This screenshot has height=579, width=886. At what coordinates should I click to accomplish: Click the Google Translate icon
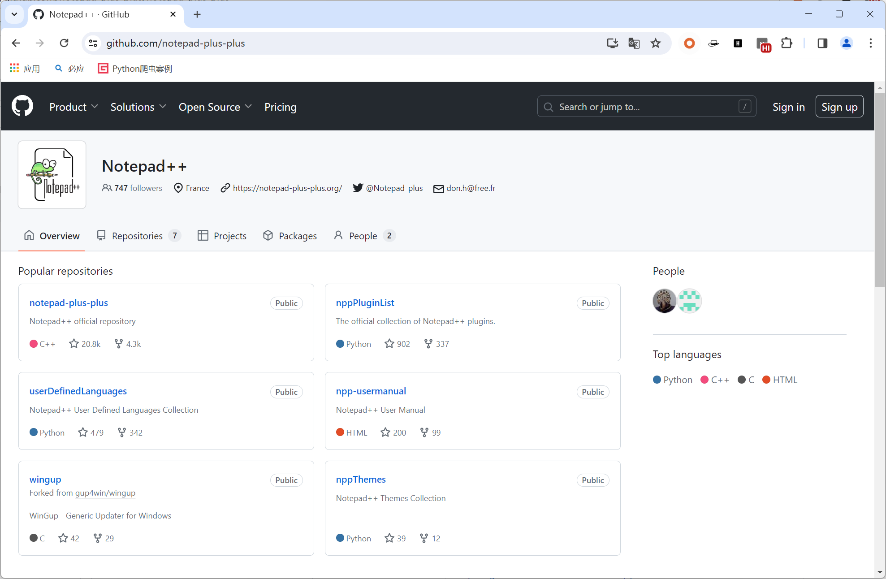point(634,43)
